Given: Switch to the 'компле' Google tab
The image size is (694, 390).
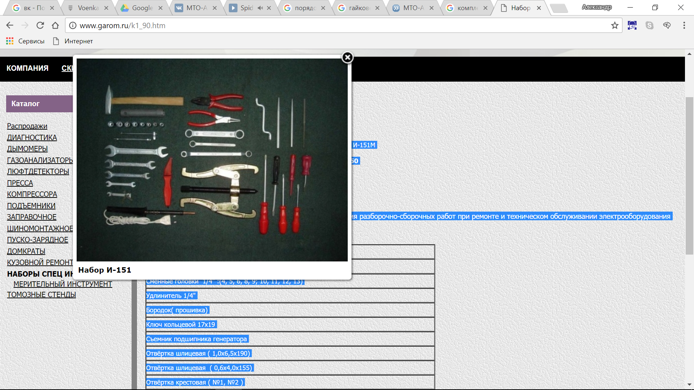Looking at the screenshot, I should pos(466,8).
